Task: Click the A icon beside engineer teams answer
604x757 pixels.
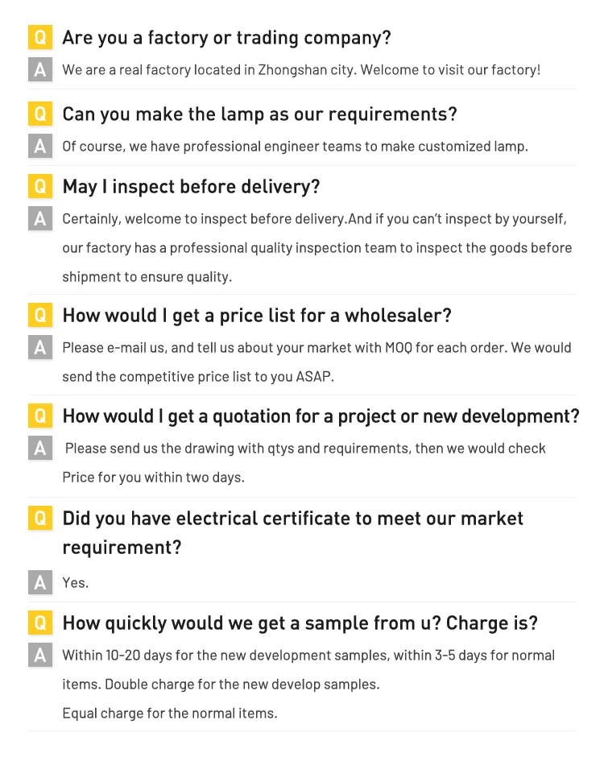Action: [x=40, y=147]
